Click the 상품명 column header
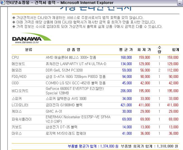 [x=74, y=50]
